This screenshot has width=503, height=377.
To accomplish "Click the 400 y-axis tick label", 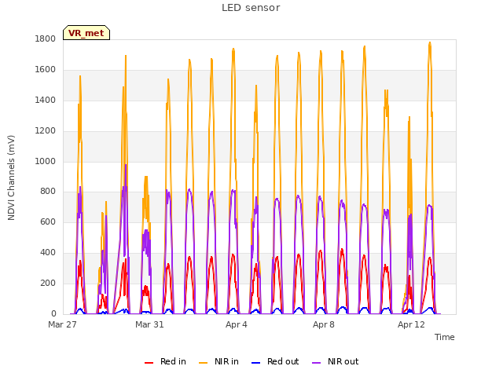I will [x=48, y=253].
